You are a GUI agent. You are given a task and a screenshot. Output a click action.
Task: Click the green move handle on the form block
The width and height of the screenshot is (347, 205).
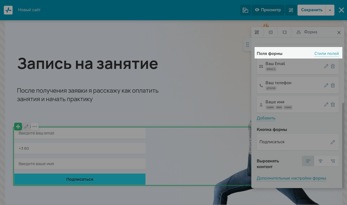pos(18,127)
